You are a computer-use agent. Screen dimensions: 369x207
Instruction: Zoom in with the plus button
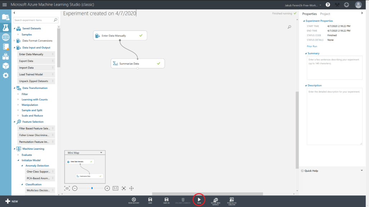(x=107, y=188)
